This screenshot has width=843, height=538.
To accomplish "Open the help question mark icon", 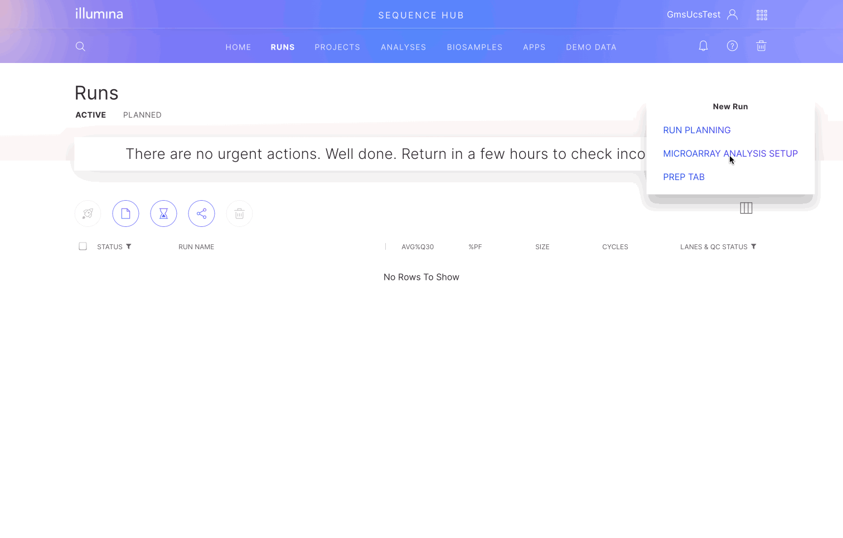I will point(732,46).
